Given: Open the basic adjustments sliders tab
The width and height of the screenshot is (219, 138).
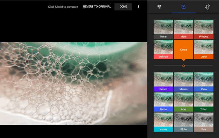Looking at the screenshot, I should pos(159,7).
